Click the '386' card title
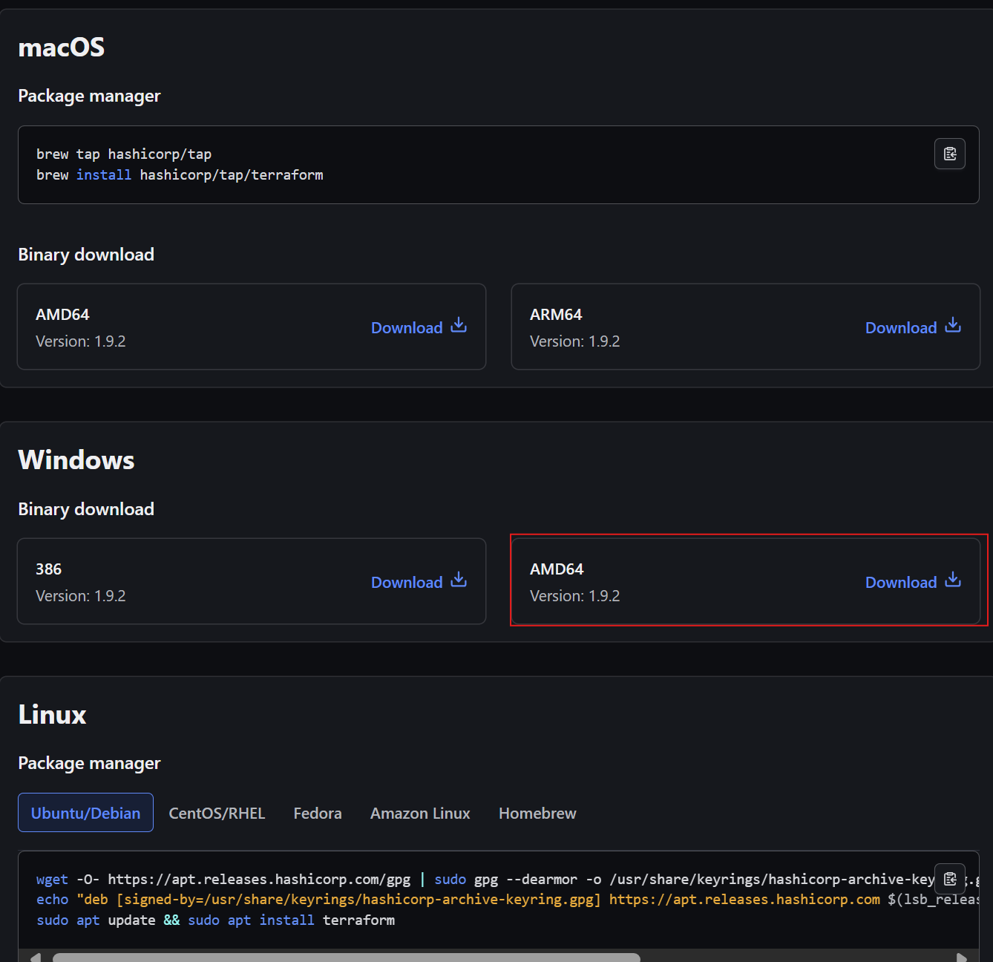 pyautogui.click(x=48, y=569)
